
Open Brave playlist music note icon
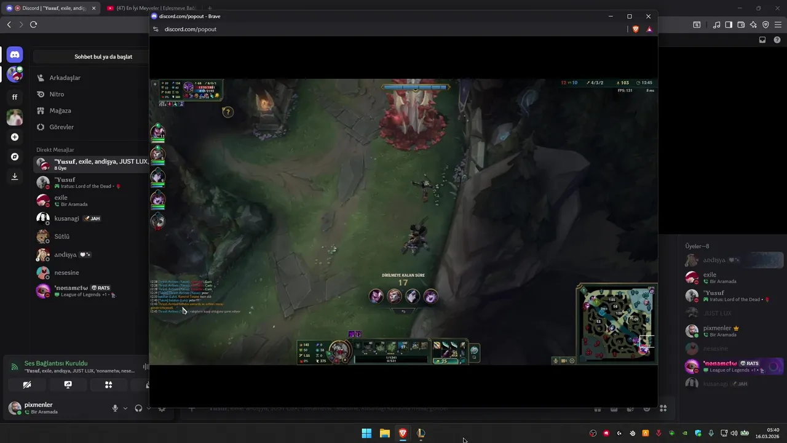pyautogui.click(x=716, y=25)
